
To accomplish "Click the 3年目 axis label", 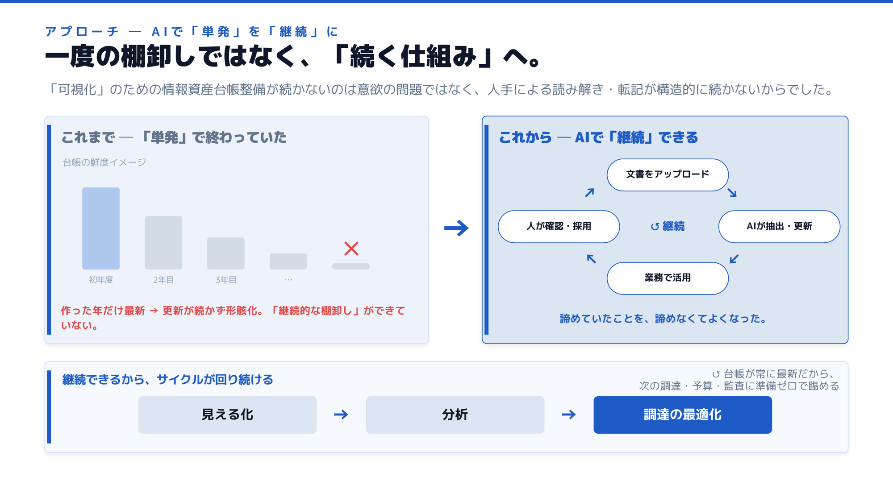I will pyautogui.click(x=226, y=280).
